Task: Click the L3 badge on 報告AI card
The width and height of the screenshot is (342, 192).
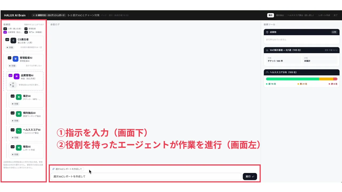Action: (x=12, y=147)
